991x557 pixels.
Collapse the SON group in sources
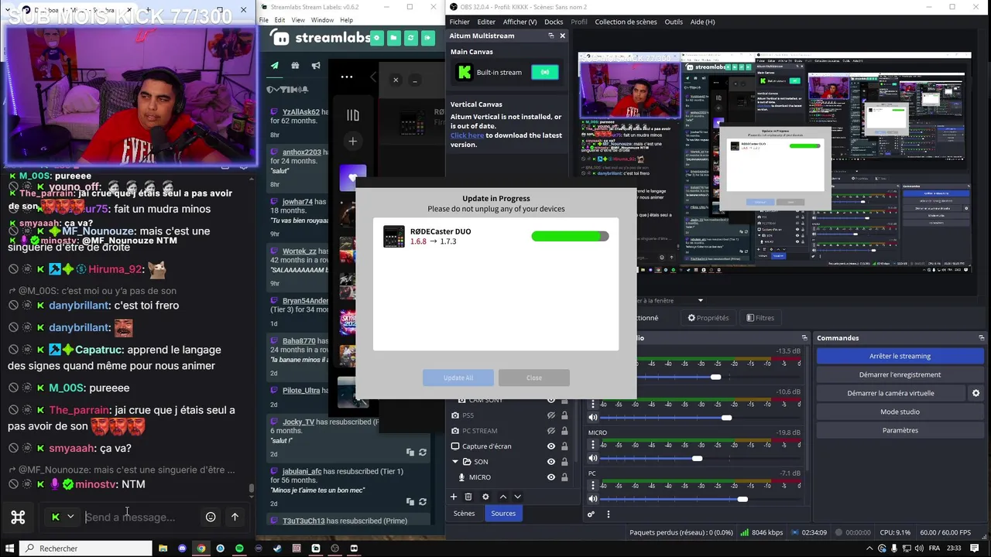click(x=455, y=462)
